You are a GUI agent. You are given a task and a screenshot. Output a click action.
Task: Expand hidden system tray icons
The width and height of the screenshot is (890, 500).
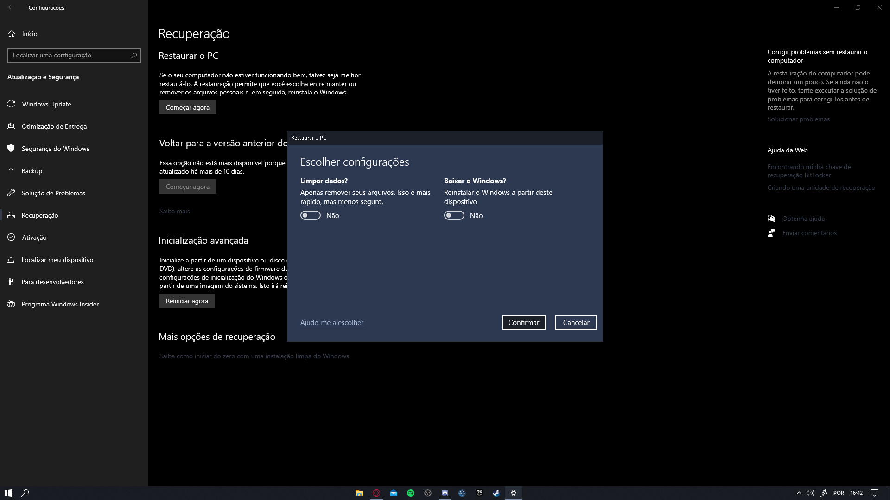[799, 493]
